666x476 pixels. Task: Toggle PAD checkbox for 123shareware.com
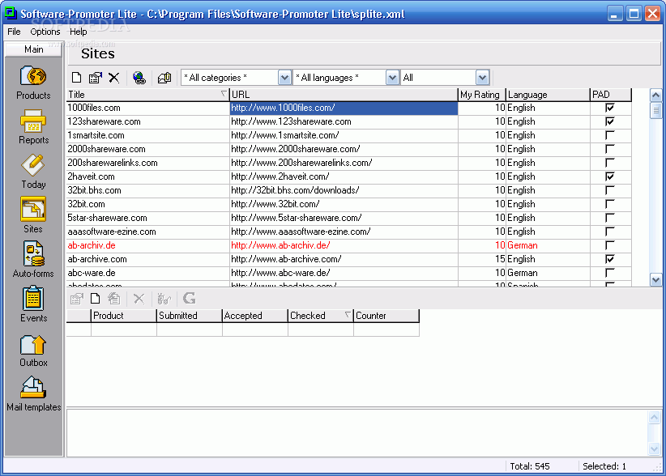(x=610, y=121)
